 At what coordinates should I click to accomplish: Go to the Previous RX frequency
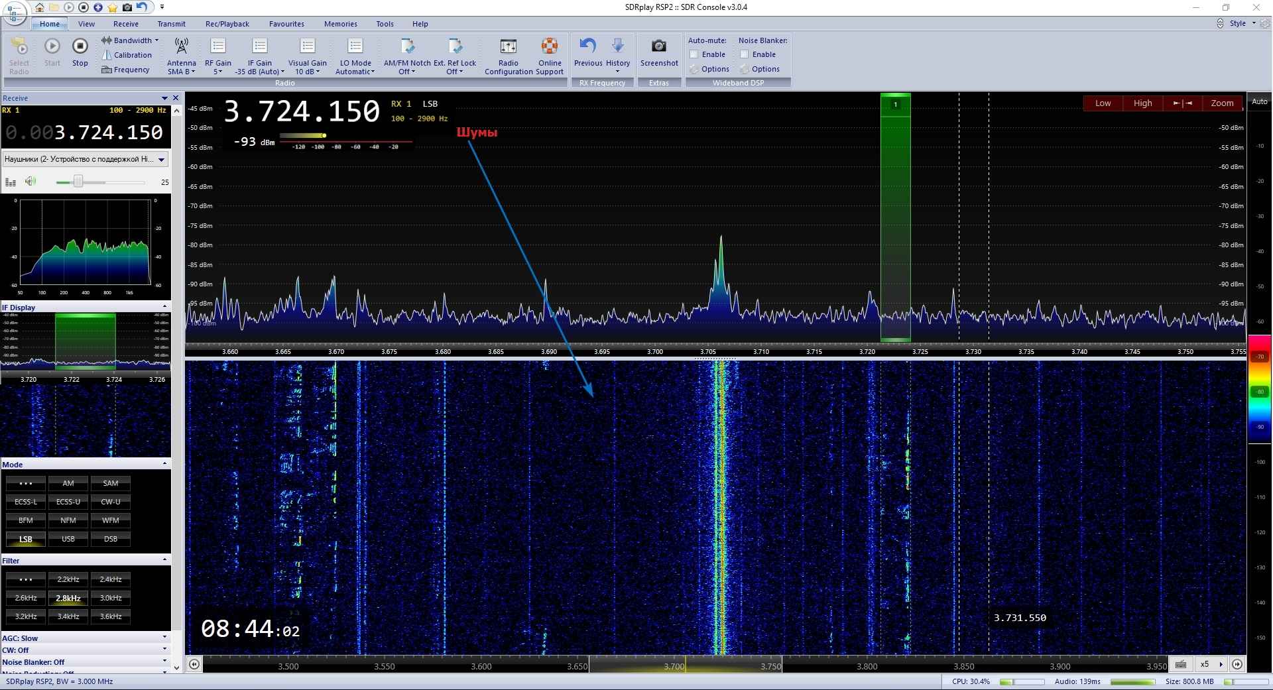[588, 52]
